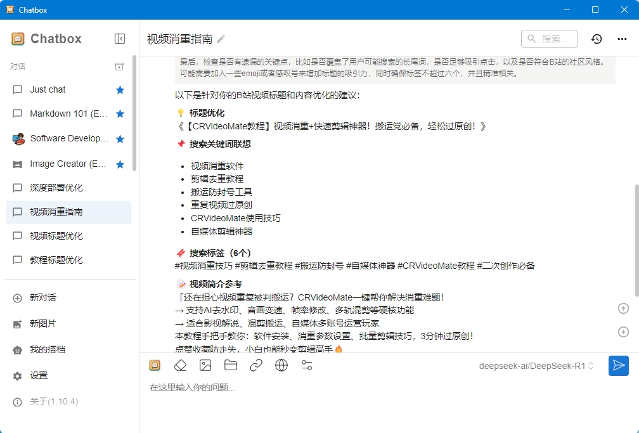Viewport: 639px width, 433px height.
Task: Click the Chatbox icon in the title bar
Action: tap(10, 10)
